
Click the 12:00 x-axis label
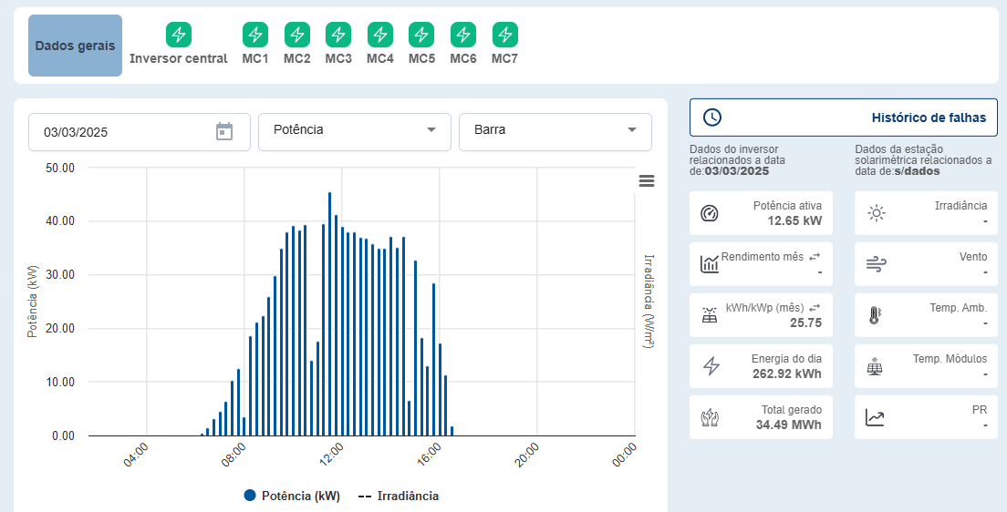(331, 456)
